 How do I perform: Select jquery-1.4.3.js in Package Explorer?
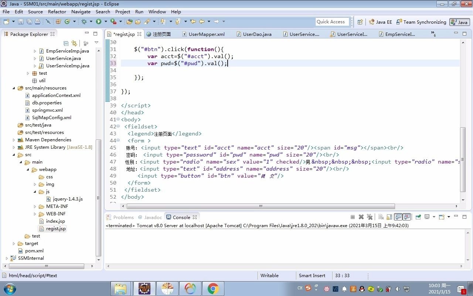(64, 199)
